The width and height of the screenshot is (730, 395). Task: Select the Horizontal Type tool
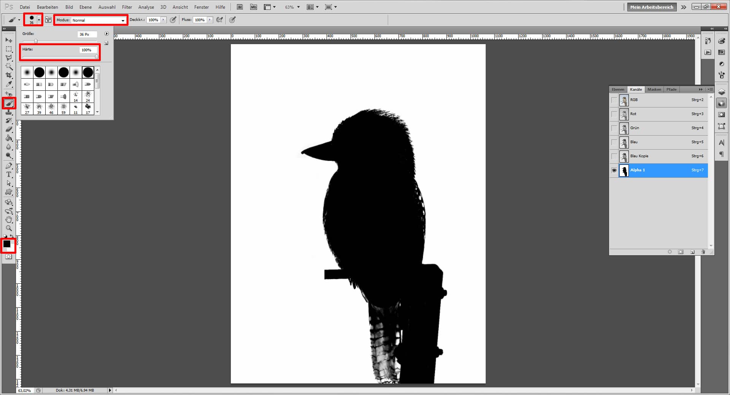[x=8, y=175]
